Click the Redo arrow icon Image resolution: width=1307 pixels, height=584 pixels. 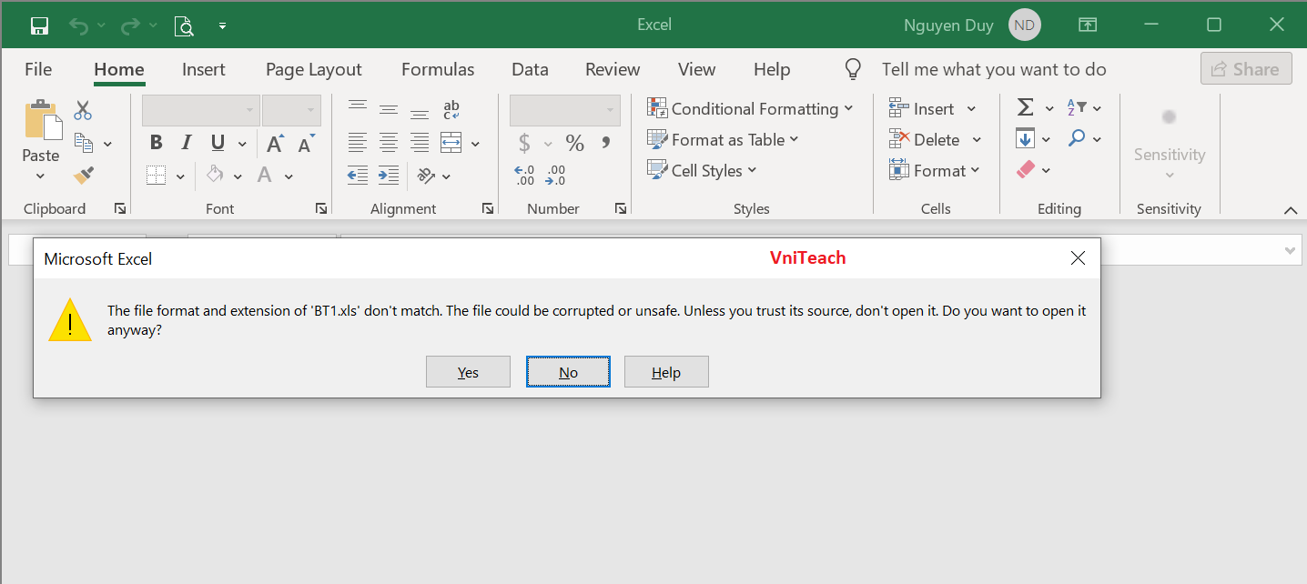click(131, 25)
